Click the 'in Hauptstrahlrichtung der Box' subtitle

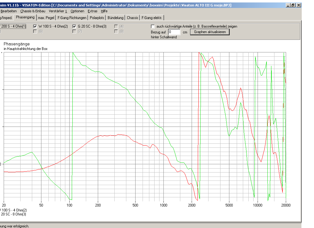(x=26, y=49)
